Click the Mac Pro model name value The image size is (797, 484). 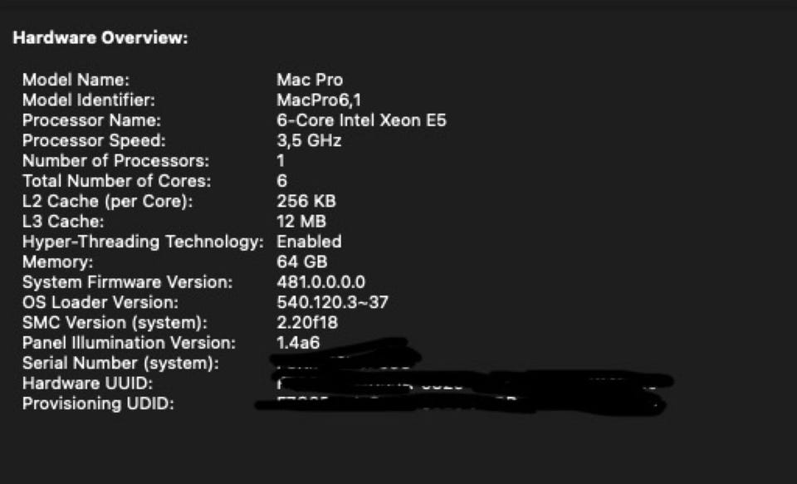coord(309,81)
